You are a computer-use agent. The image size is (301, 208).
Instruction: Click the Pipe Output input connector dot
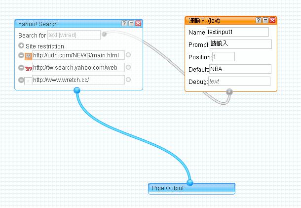coord(190,183)
